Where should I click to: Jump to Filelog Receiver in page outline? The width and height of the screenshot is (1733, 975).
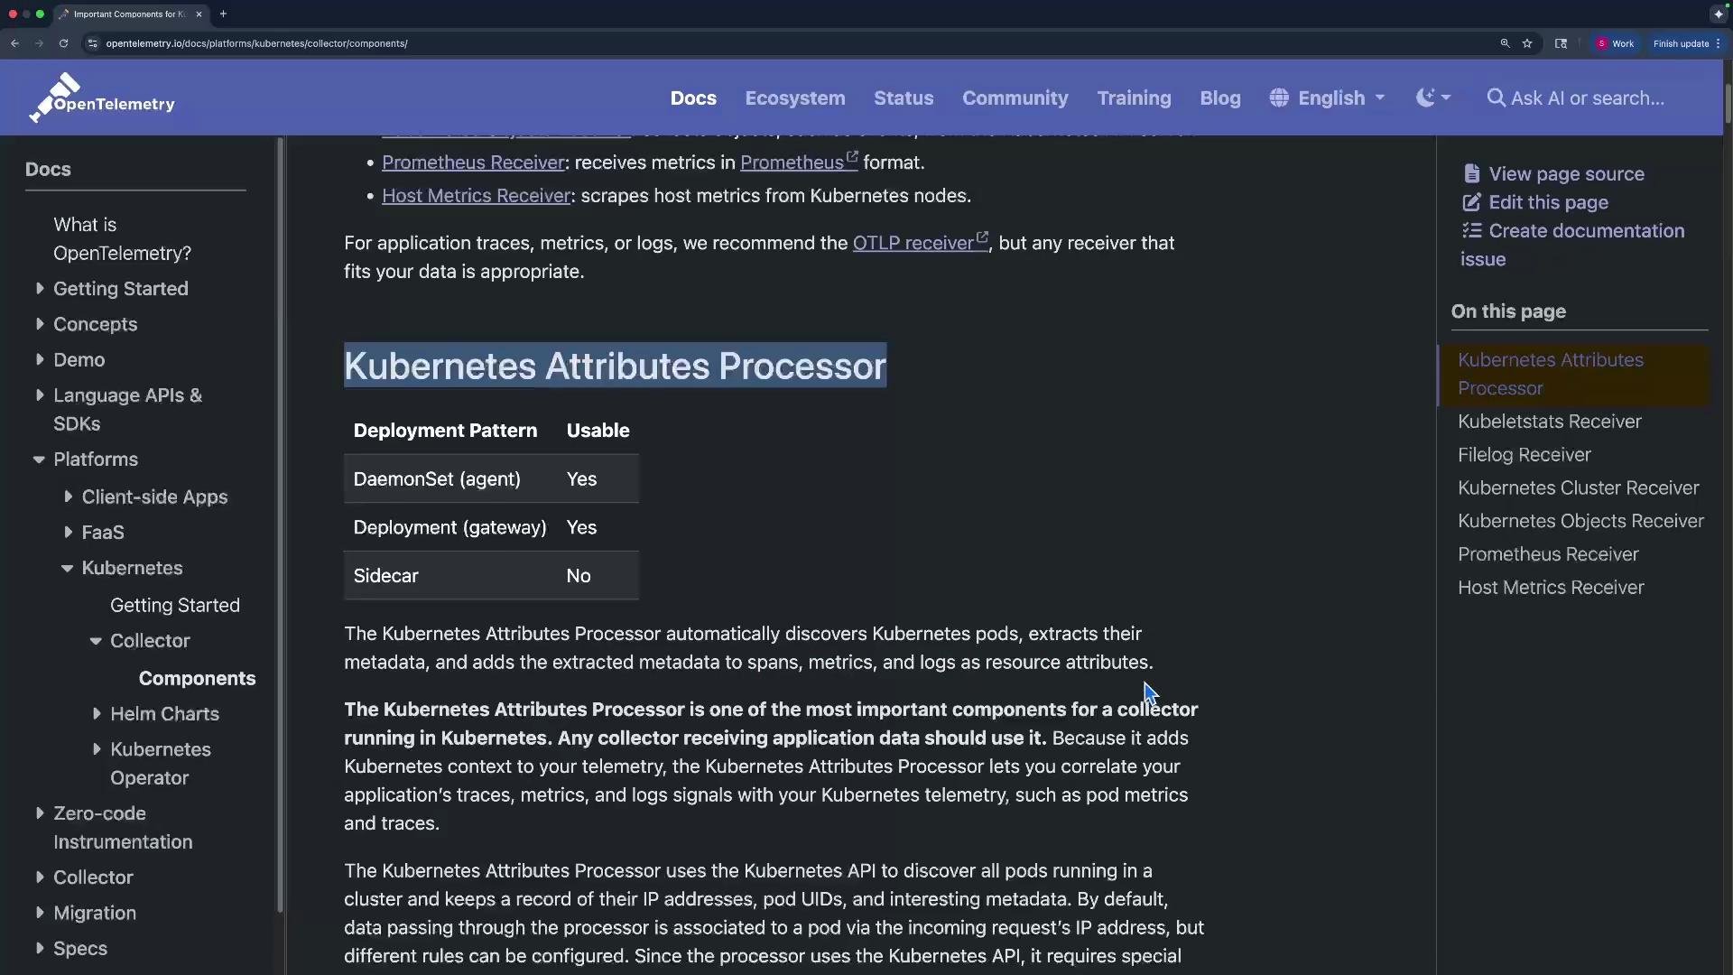[1524, 455]
